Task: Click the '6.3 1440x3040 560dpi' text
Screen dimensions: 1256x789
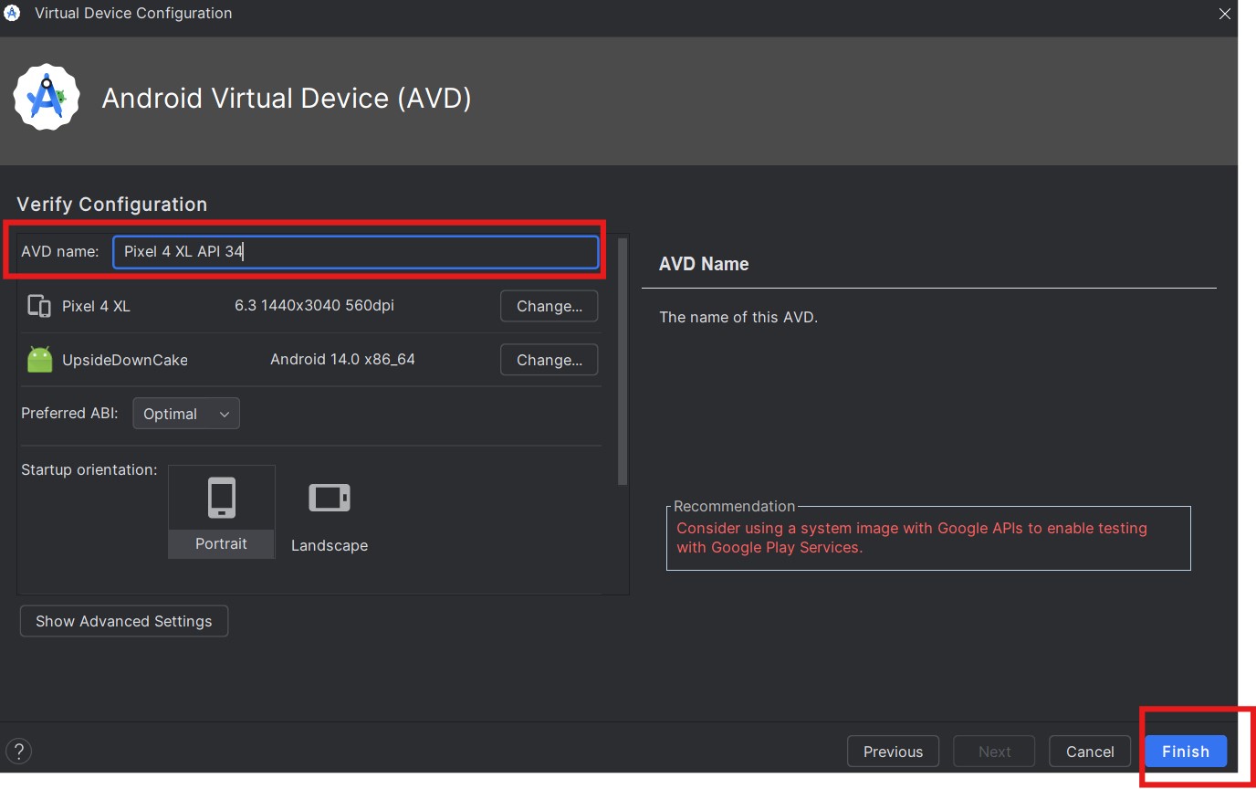Action: point(314,305)
